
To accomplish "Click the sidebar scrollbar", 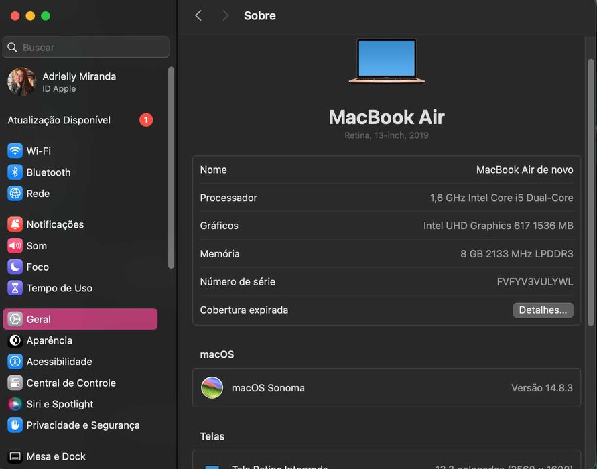I will click(171, 167).
